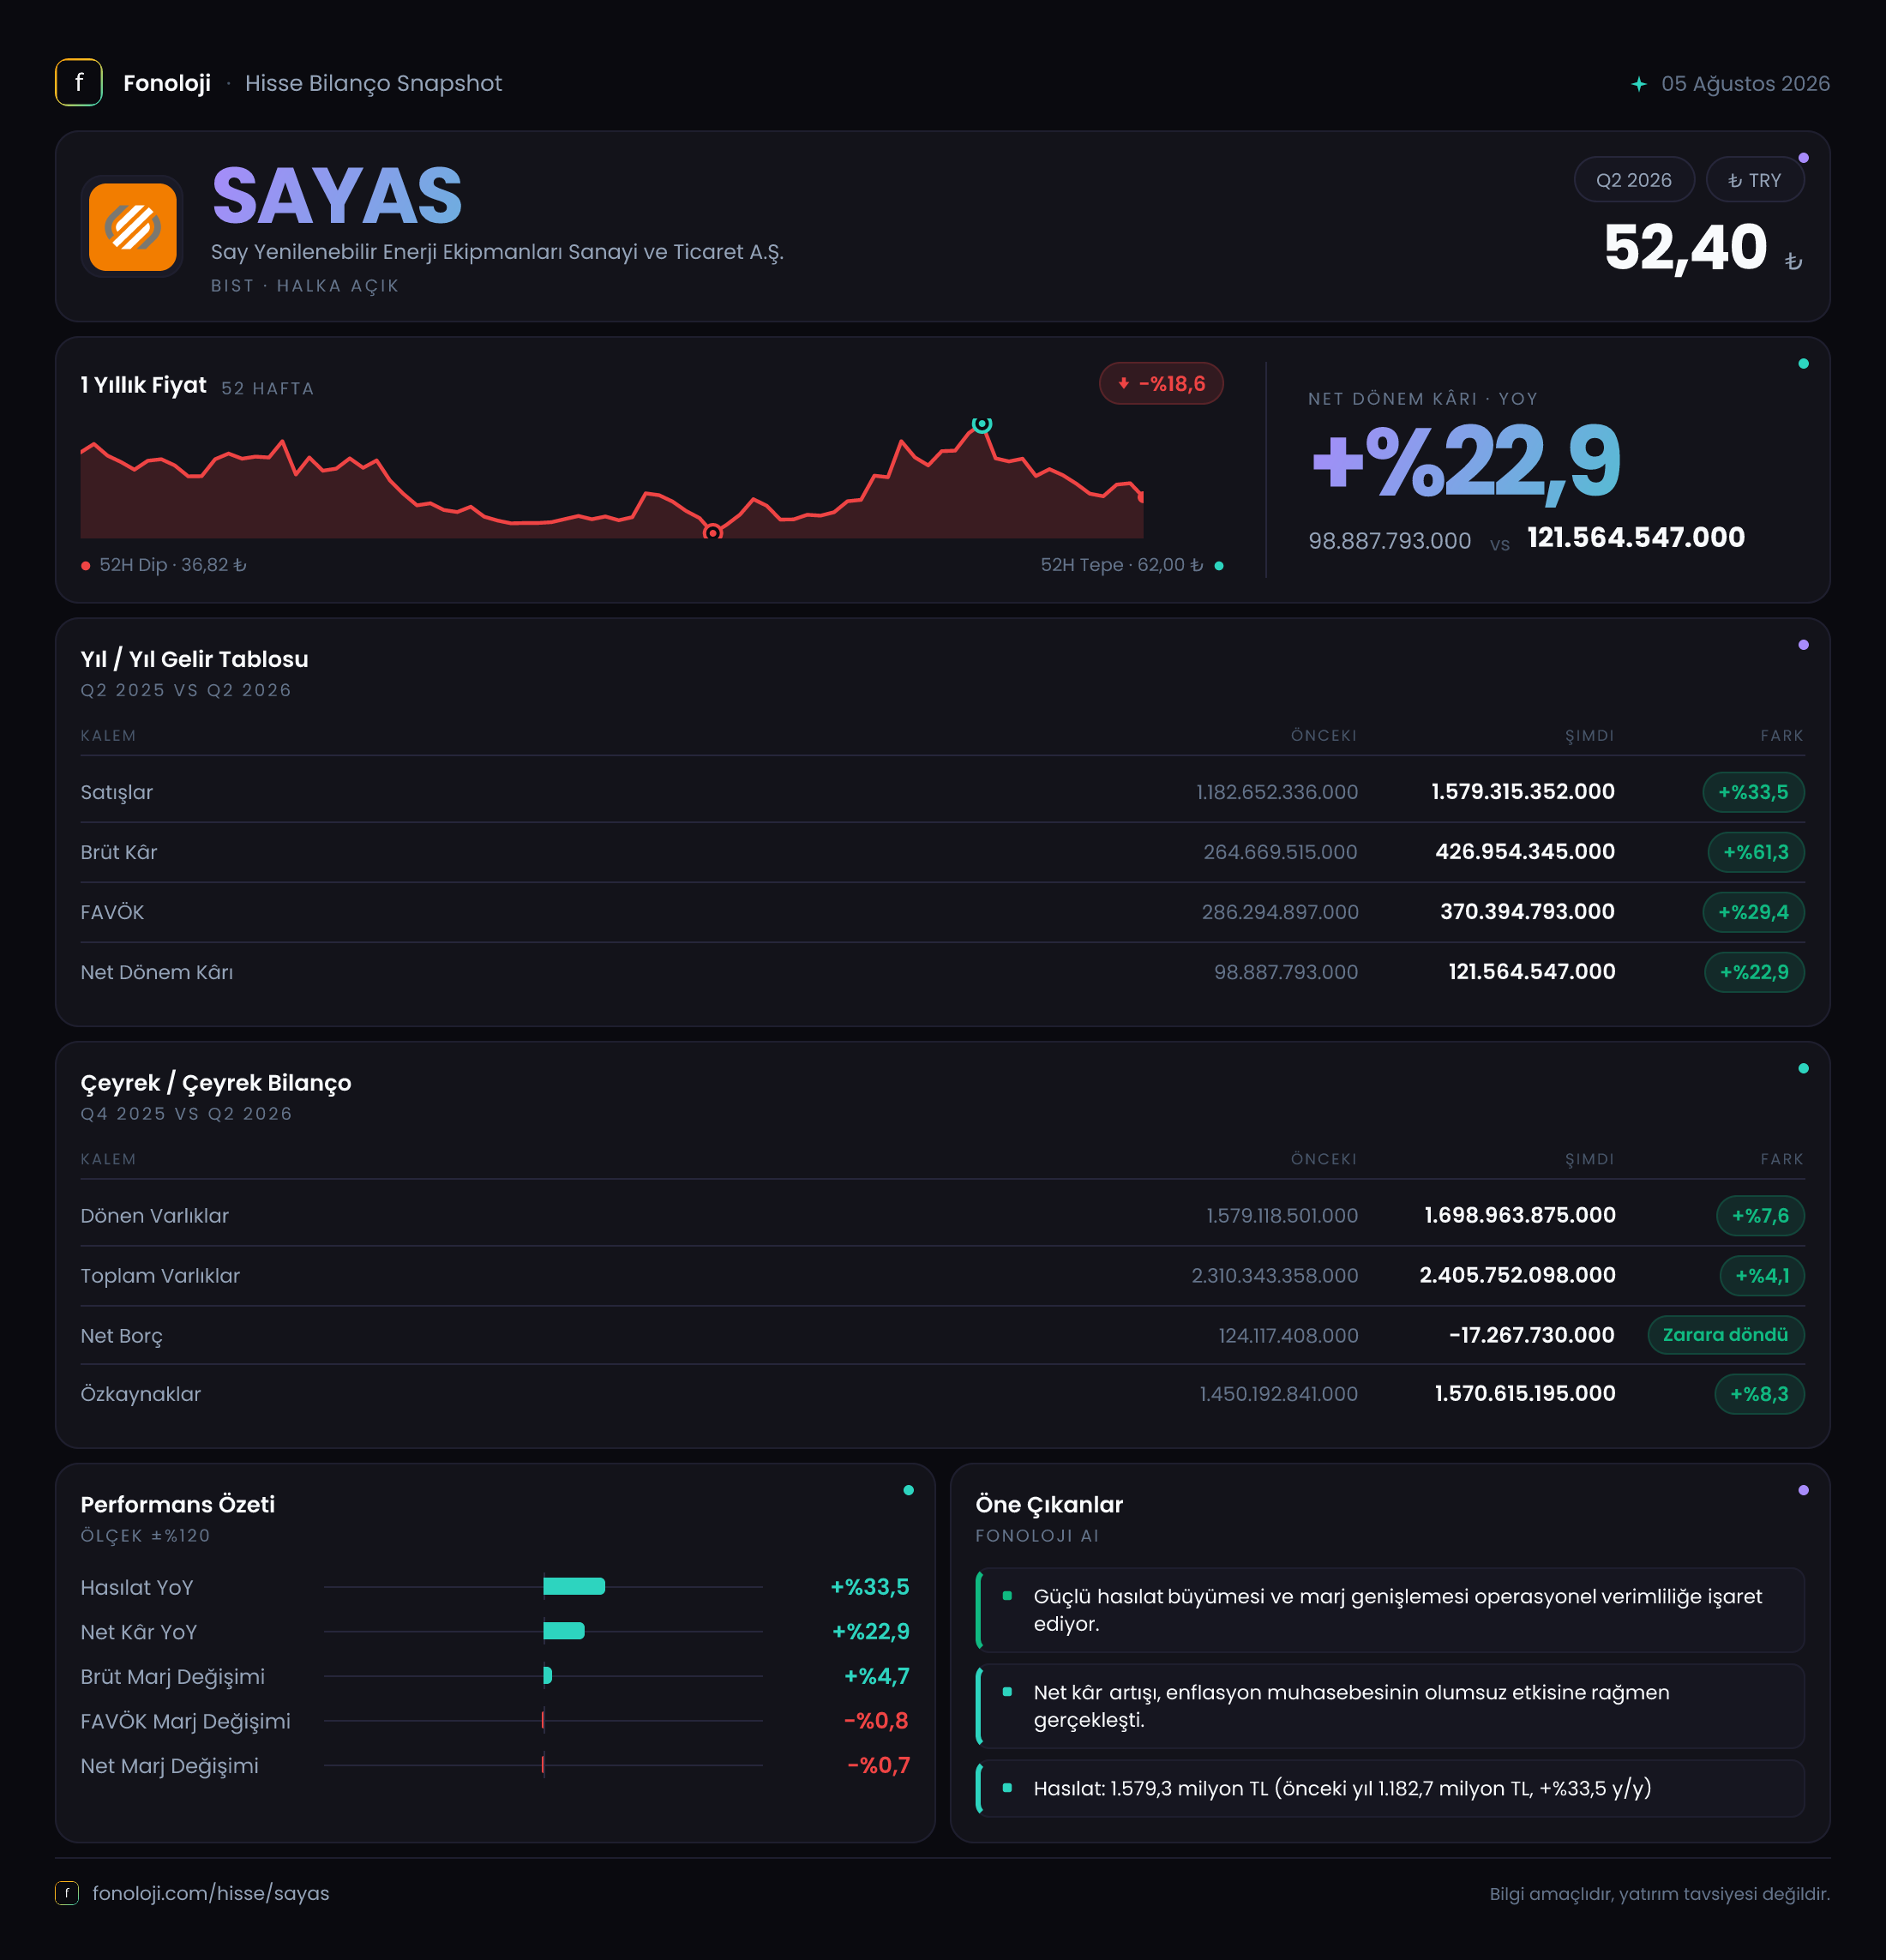
Task: Click the 52-week low marker on chart
Action: click(x=712, y=533)
